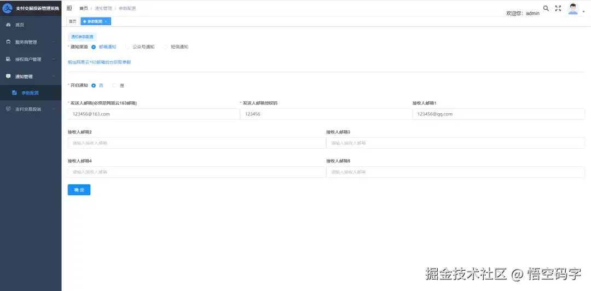The width and height of the screenshot is (591, 291).
Task: Open 前往网易云163邮箱后台获取参数 link
Action: (100, 62)
